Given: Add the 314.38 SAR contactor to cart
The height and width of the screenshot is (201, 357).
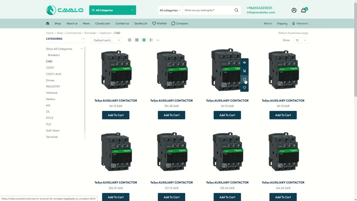Looking at the screenshot, I should [x=172, y=115].
